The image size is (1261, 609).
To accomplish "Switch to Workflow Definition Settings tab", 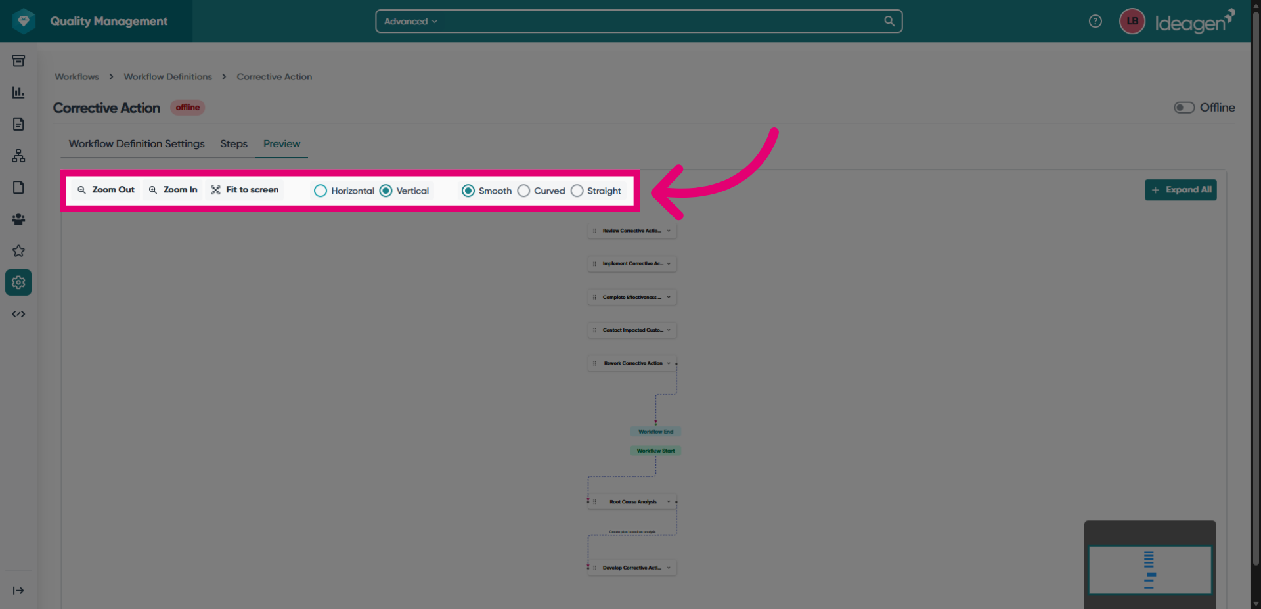I will pyautogui.click(x=137, y=144).
